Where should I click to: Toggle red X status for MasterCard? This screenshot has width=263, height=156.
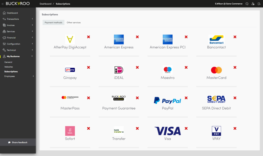tap(235, 67)
